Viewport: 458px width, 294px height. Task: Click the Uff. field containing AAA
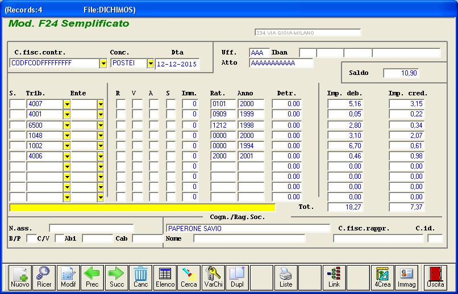click(x=259, y=53)
